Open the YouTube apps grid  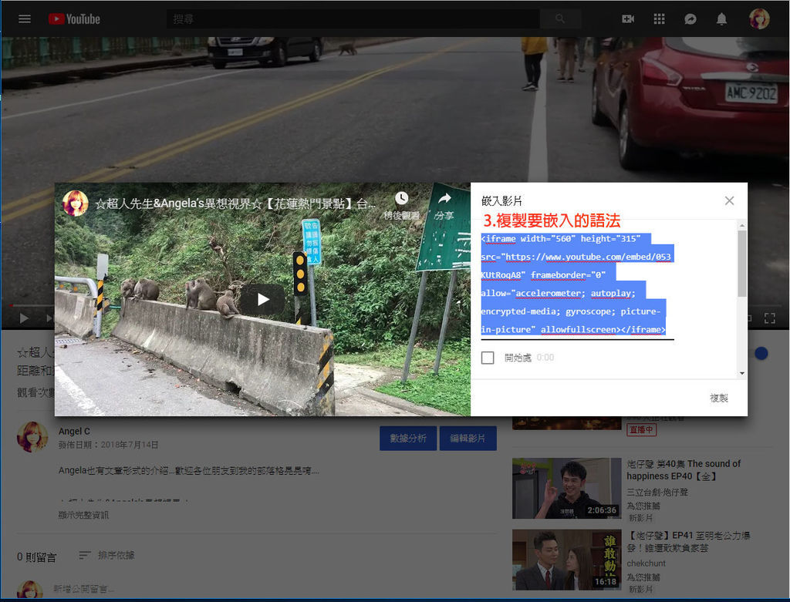pos(659,19)
